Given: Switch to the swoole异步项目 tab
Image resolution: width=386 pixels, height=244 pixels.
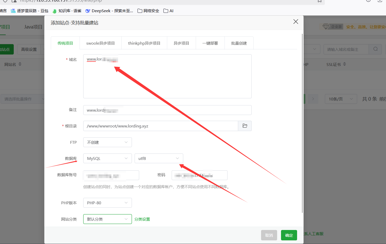Looking at the screenshot, I should [101, 43].
